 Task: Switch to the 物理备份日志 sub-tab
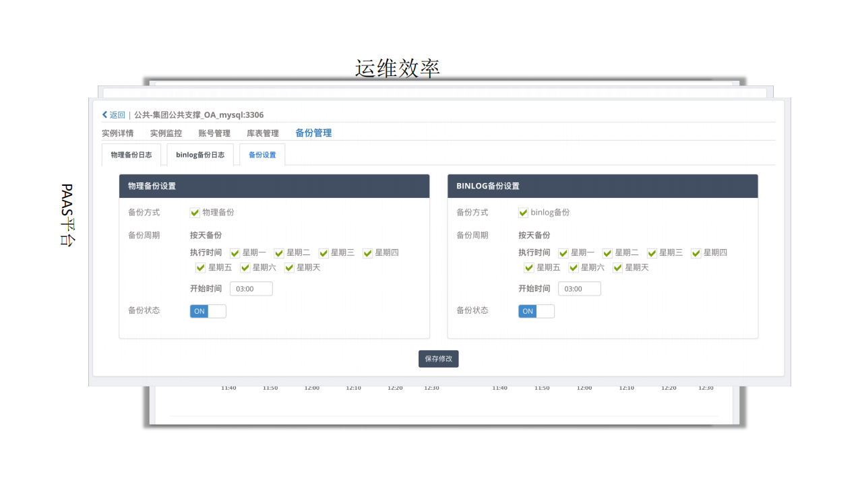tap(131, 154)
